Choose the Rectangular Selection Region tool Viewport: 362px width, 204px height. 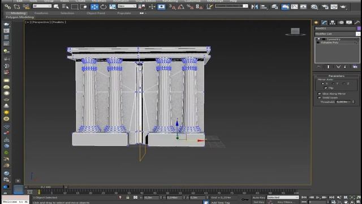tap(75, 7)
